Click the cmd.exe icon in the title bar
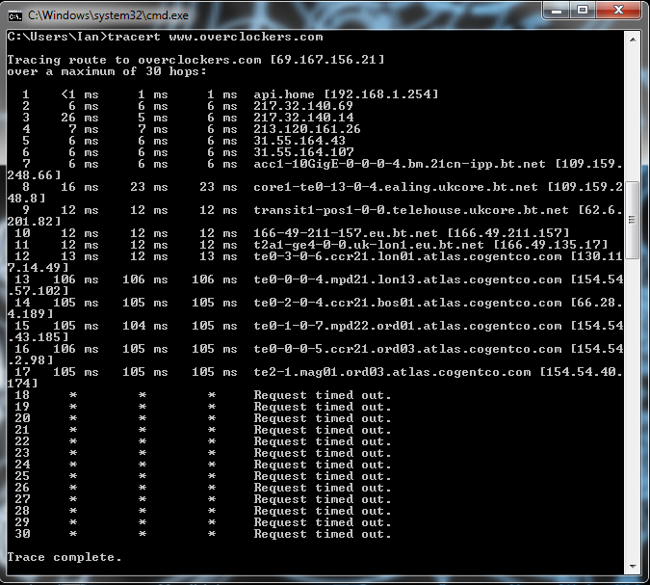Viewport: 650px width, 585px height. coord(14,16)
